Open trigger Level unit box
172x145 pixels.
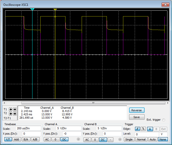163,134
